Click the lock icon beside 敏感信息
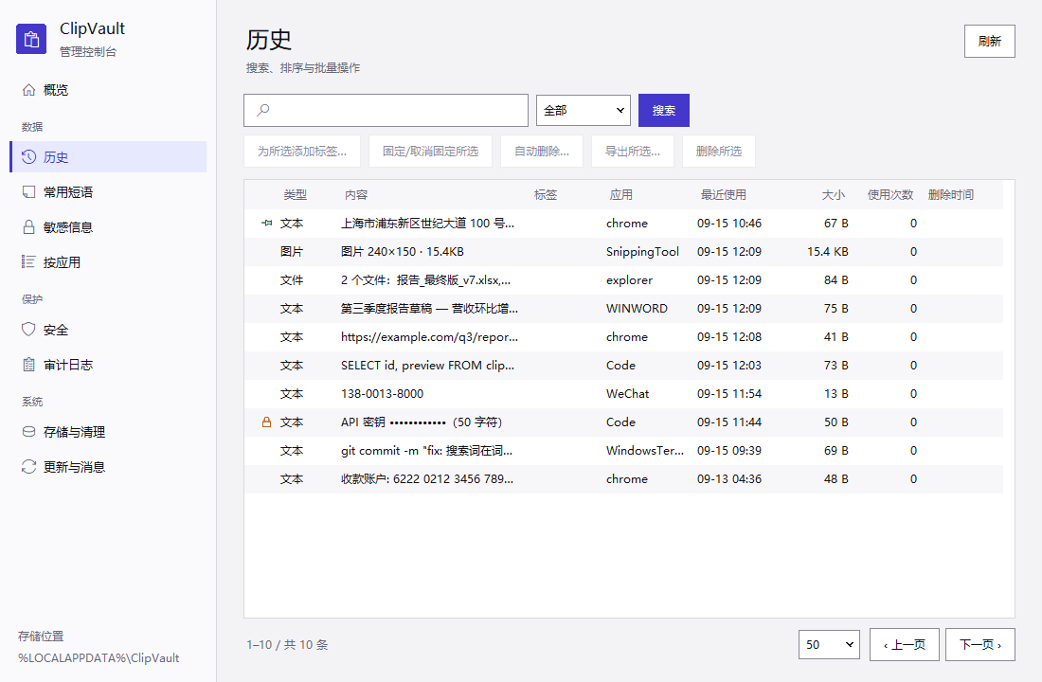Image resolution: width=1042 pixels, height=682 pixels. [x=28, y=227]
